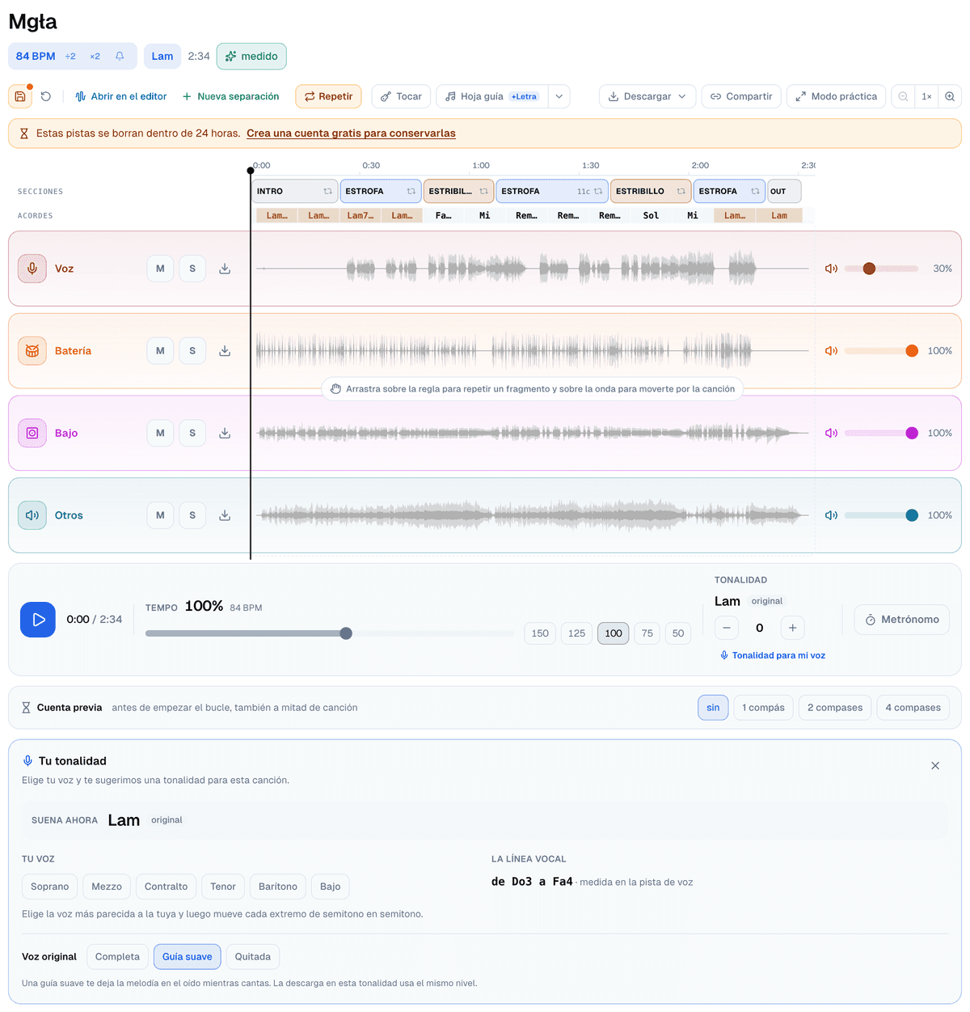Open Abrir en el editor

(120, 96)
